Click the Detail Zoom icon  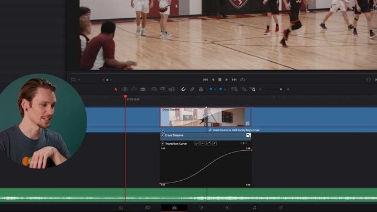pos(243,90)
